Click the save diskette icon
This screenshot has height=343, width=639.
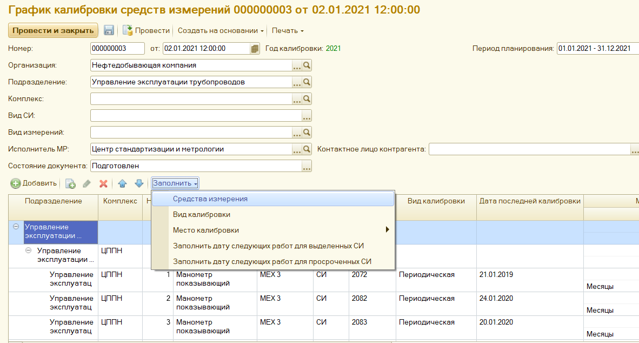[109, 31]
